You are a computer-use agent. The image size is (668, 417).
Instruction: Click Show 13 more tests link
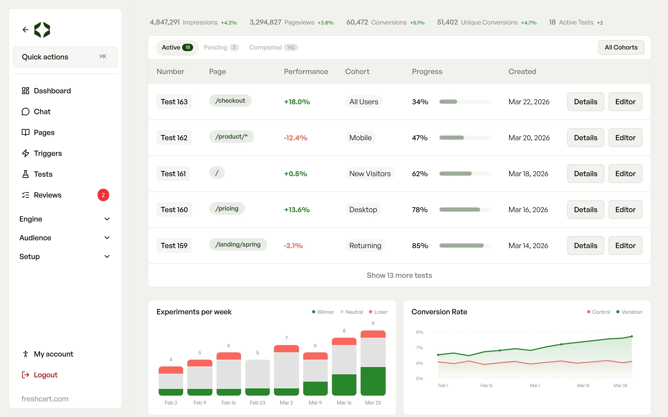point(399,275)
